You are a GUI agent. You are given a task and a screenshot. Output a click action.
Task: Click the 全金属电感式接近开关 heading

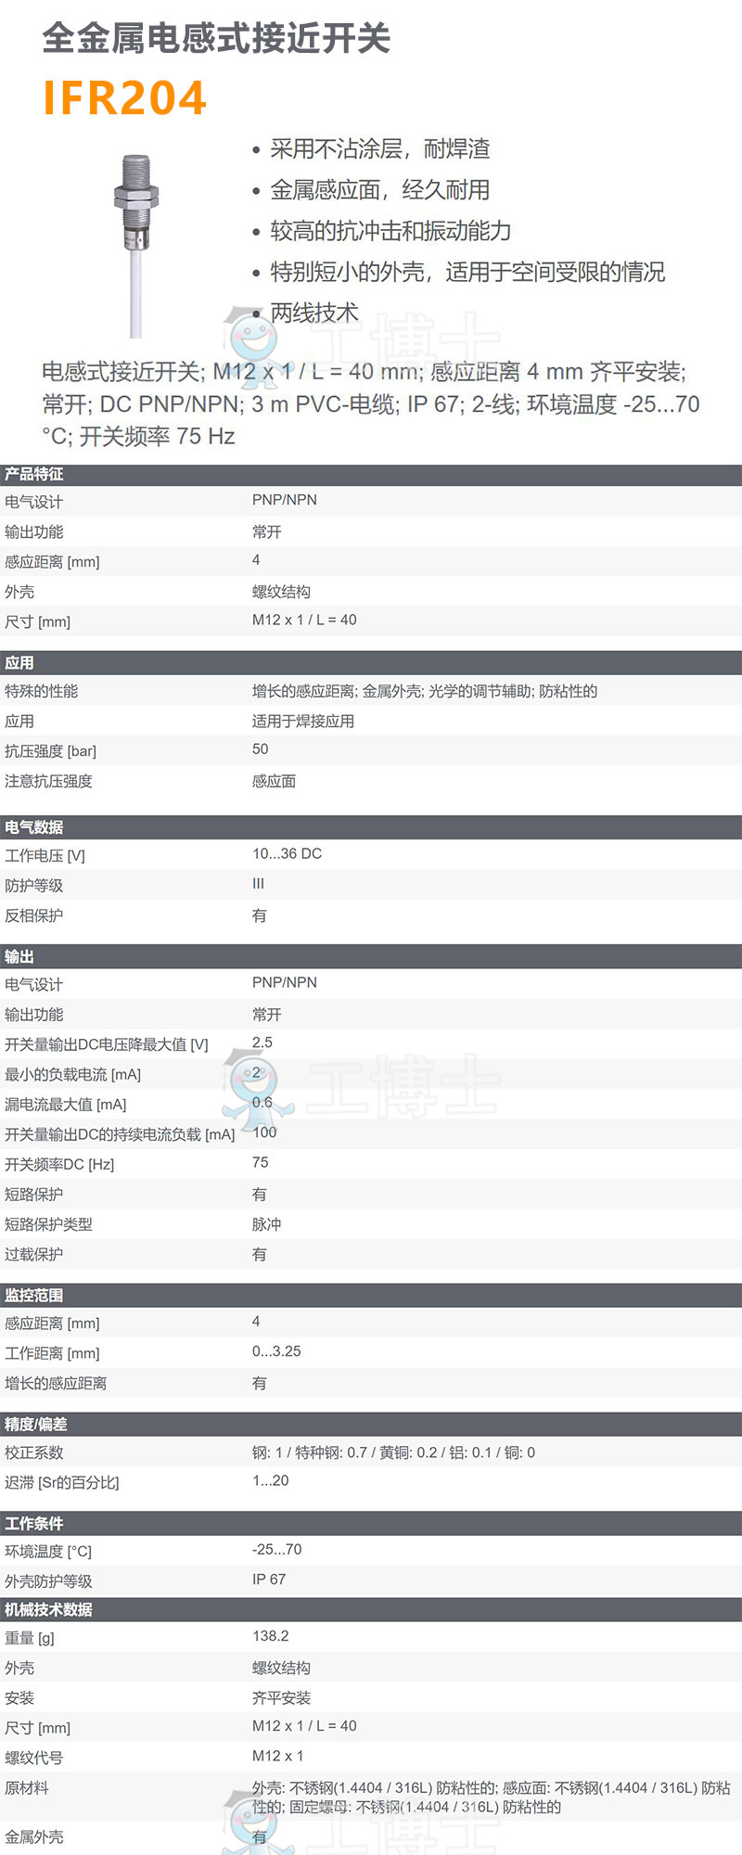pos(216,39)
